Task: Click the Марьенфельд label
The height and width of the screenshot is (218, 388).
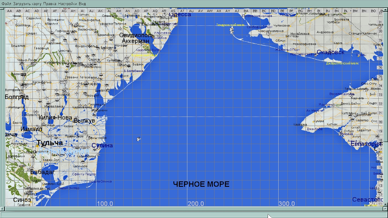Action: coord(89,20)
